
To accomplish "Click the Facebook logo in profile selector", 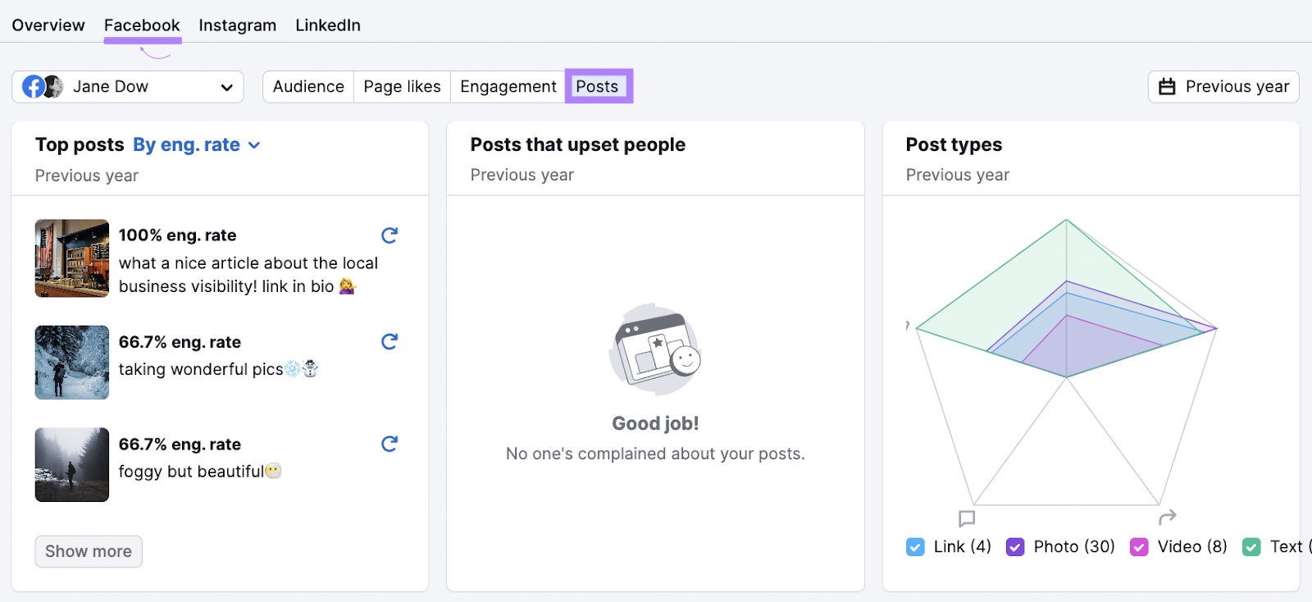I will (x=33, y=86).
